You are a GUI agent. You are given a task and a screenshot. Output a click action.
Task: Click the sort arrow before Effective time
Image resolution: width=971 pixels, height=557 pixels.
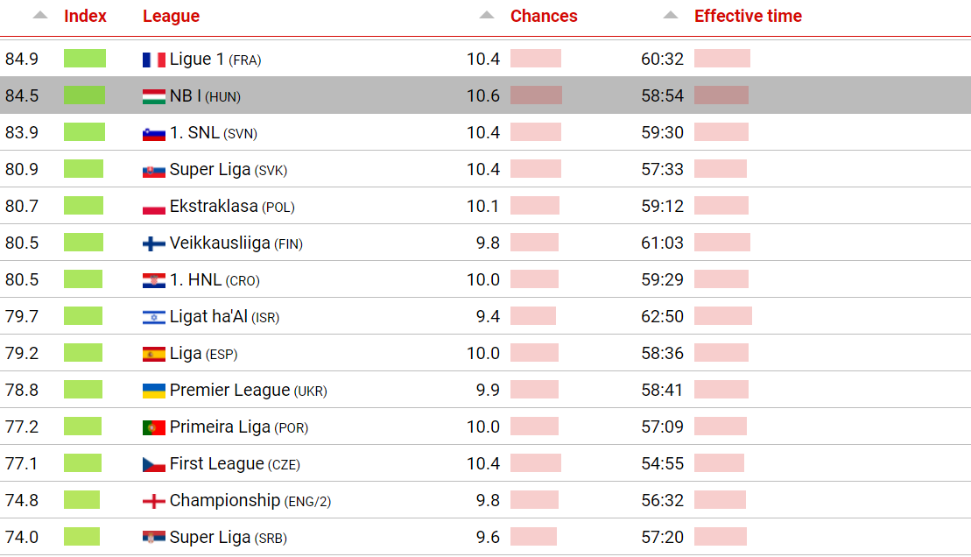[x=671, y=16]
